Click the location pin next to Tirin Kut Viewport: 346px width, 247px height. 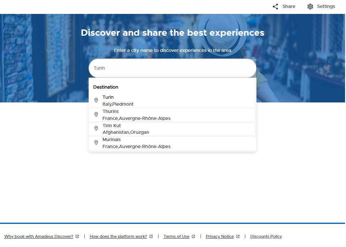[x=96, y=128]
